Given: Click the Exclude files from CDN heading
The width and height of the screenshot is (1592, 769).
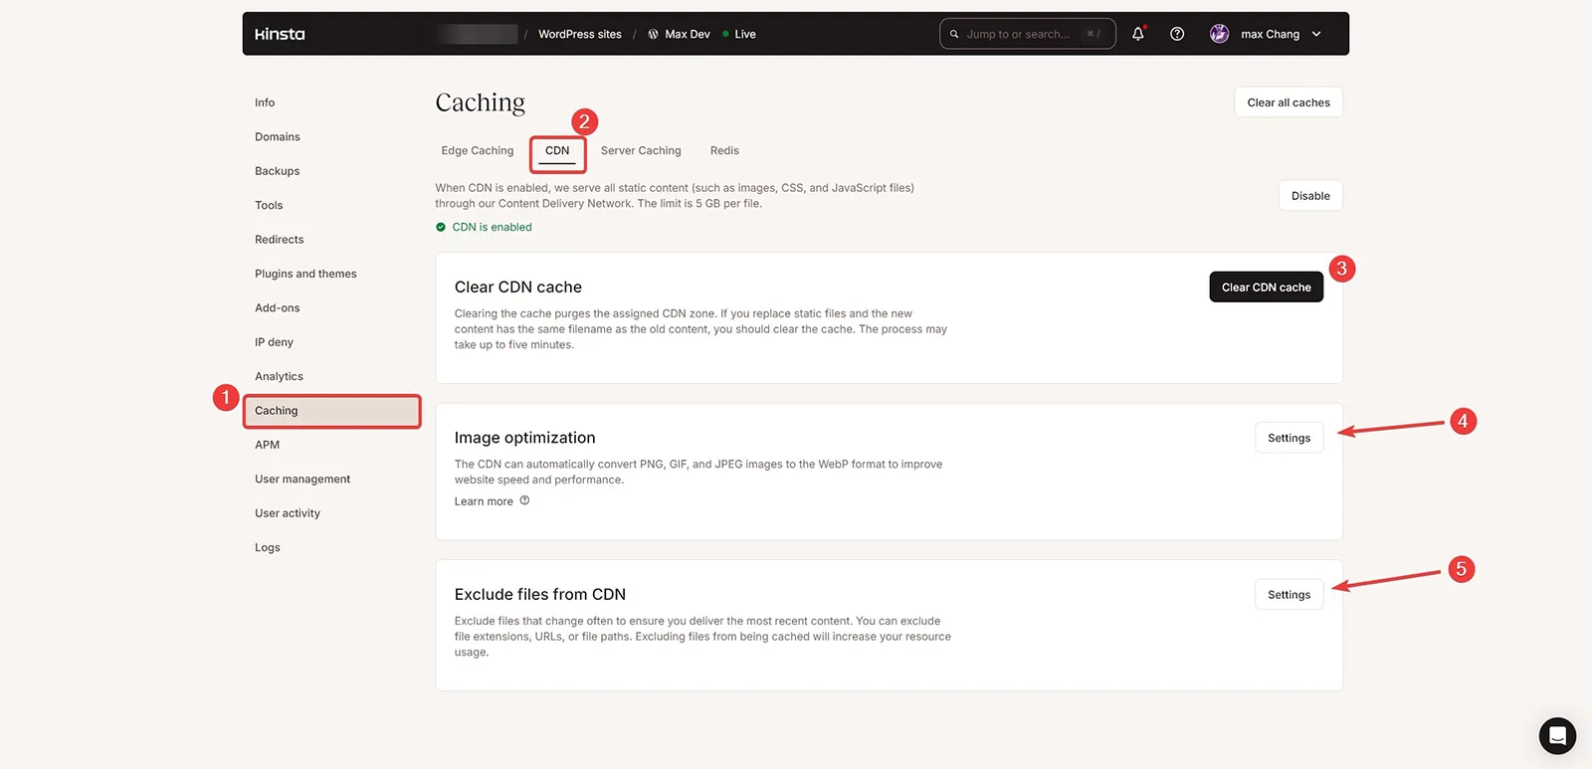Looking at the screenshot, I should (540, 595).
